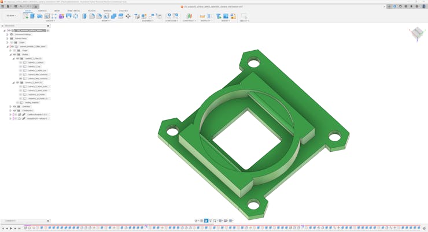This screenshot has width=428, height=232.
Task: Select the Chamfer tool
Action: point(99,16)
